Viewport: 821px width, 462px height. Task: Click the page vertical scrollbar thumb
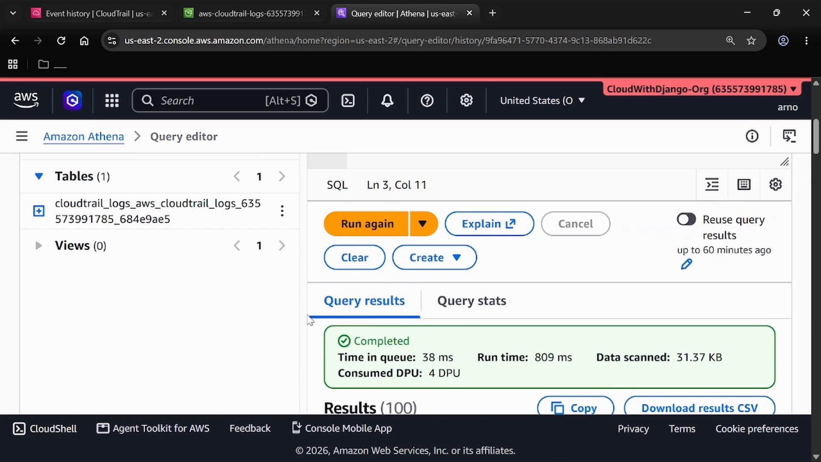click(816, 137)
